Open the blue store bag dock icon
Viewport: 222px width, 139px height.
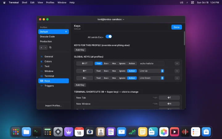(x=206, y=132)
